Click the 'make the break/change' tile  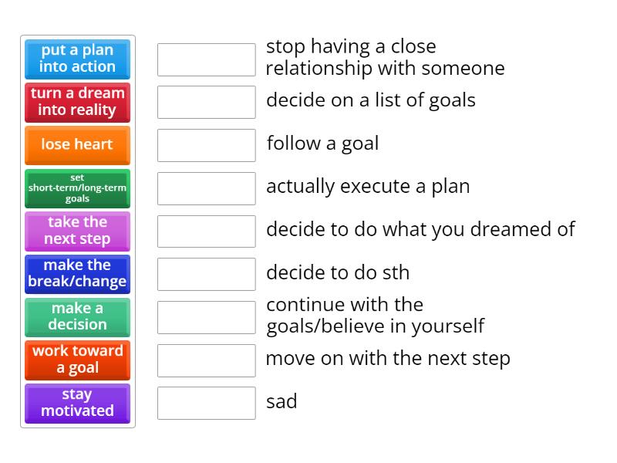[77, 274]
